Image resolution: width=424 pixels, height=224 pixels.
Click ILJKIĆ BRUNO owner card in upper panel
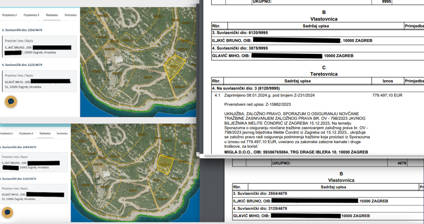click(39, 47)
